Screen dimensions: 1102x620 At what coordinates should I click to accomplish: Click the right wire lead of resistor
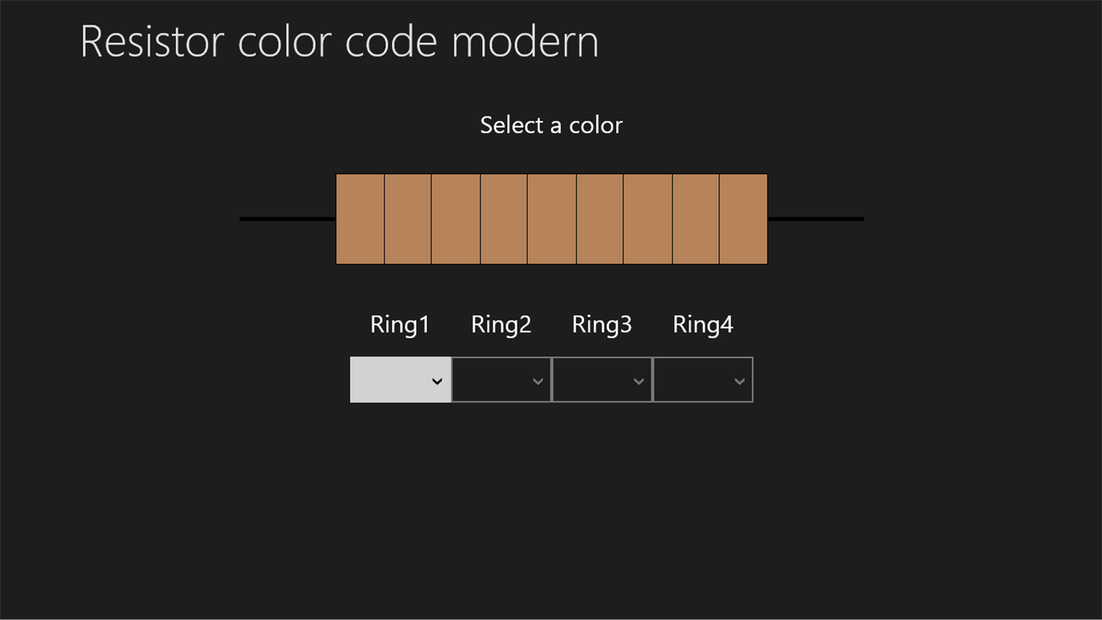click(815, 219)
